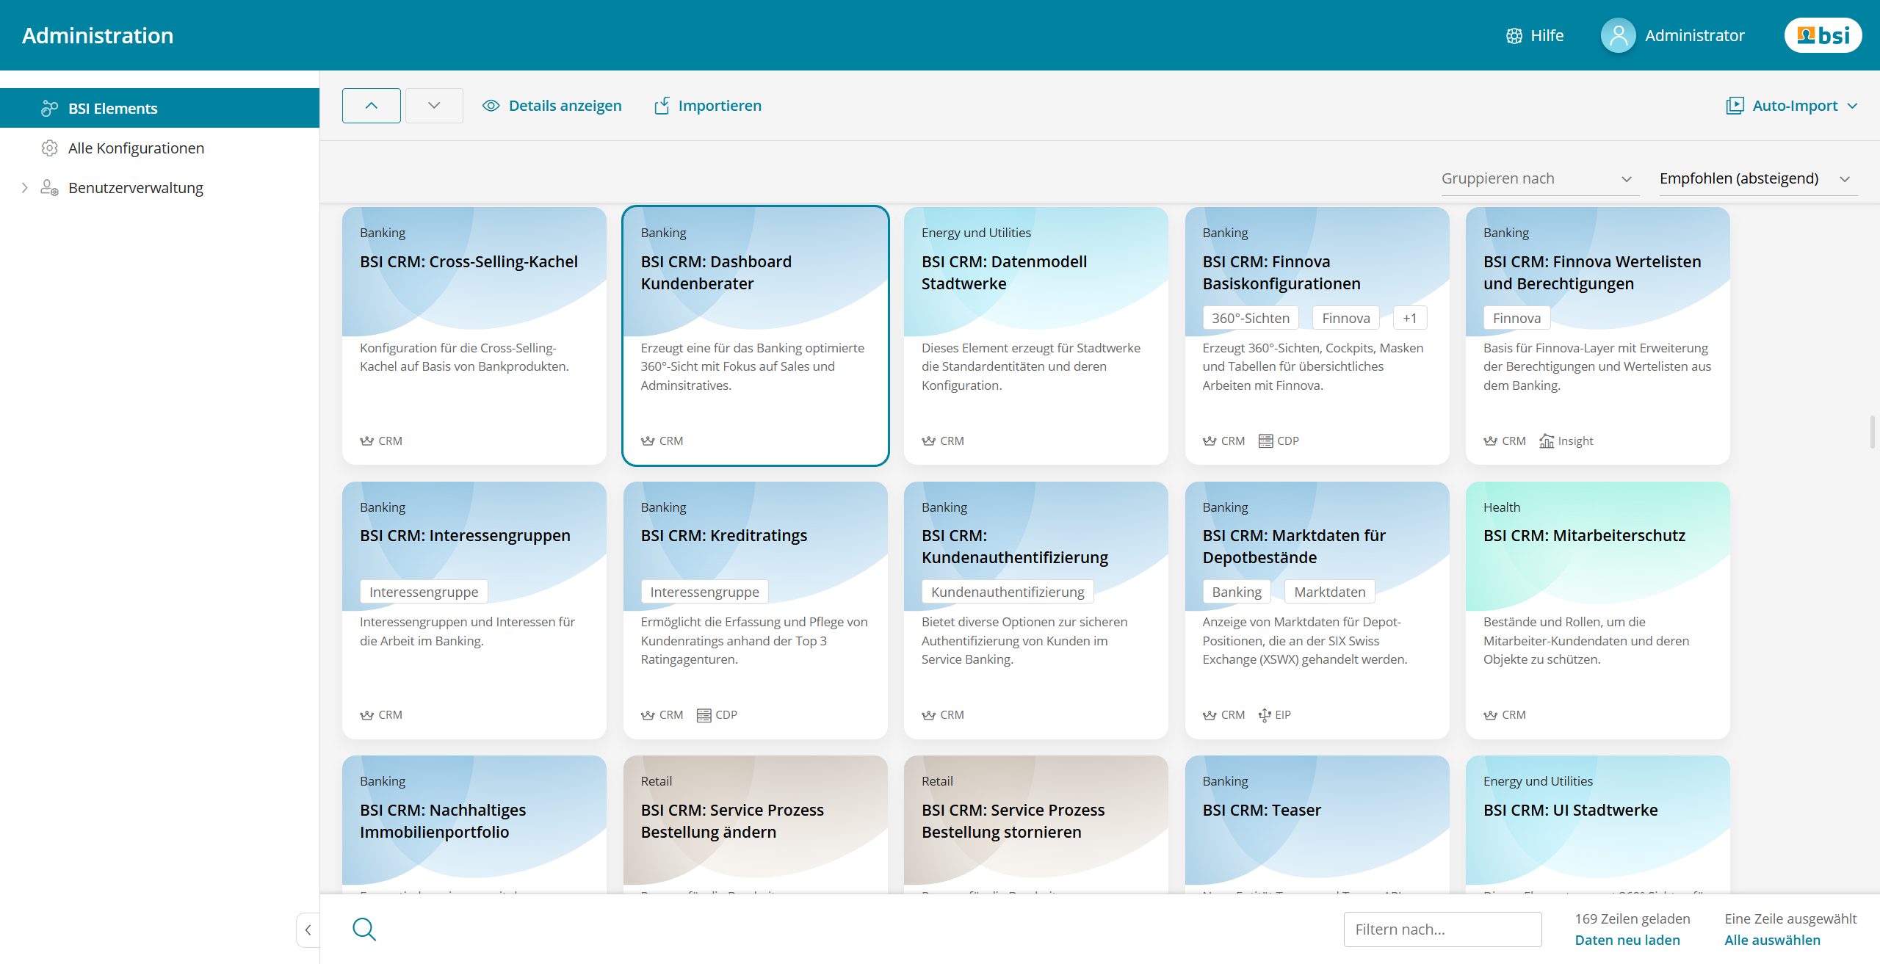Open the Administrator account menu
This screenshot has height=964, width=1880.
1673,35
